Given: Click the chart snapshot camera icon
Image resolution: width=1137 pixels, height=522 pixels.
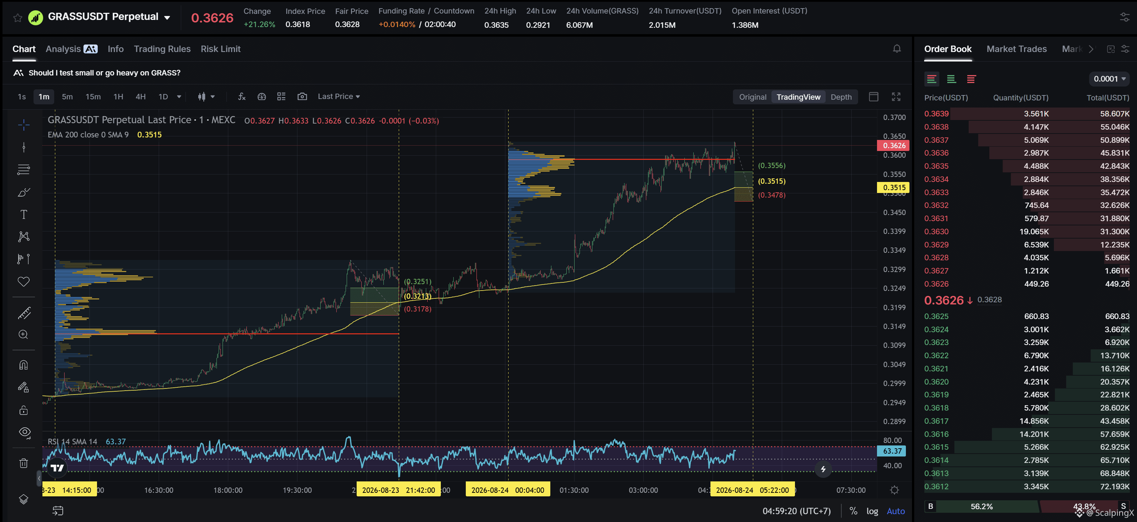Looking at the screenshot, I should point(302,96).
